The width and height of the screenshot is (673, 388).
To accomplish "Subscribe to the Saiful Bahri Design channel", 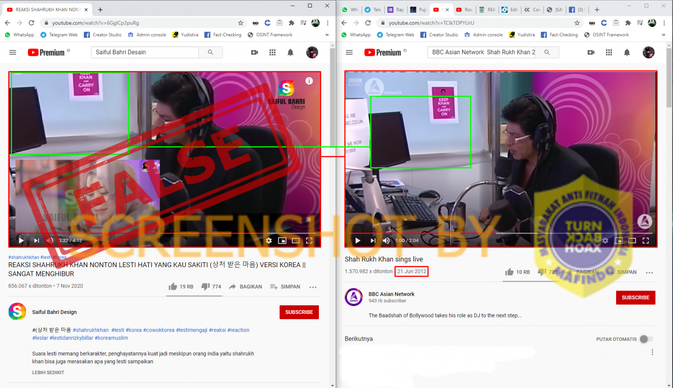I will pyautogui.click(x=299, y=312).
